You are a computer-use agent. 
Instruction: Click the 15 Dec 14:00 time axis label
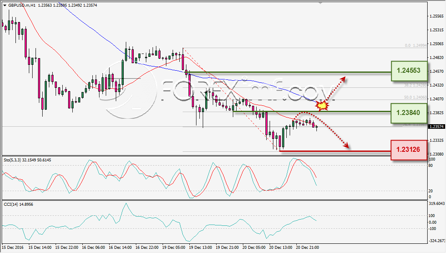(x=40, y=247)
